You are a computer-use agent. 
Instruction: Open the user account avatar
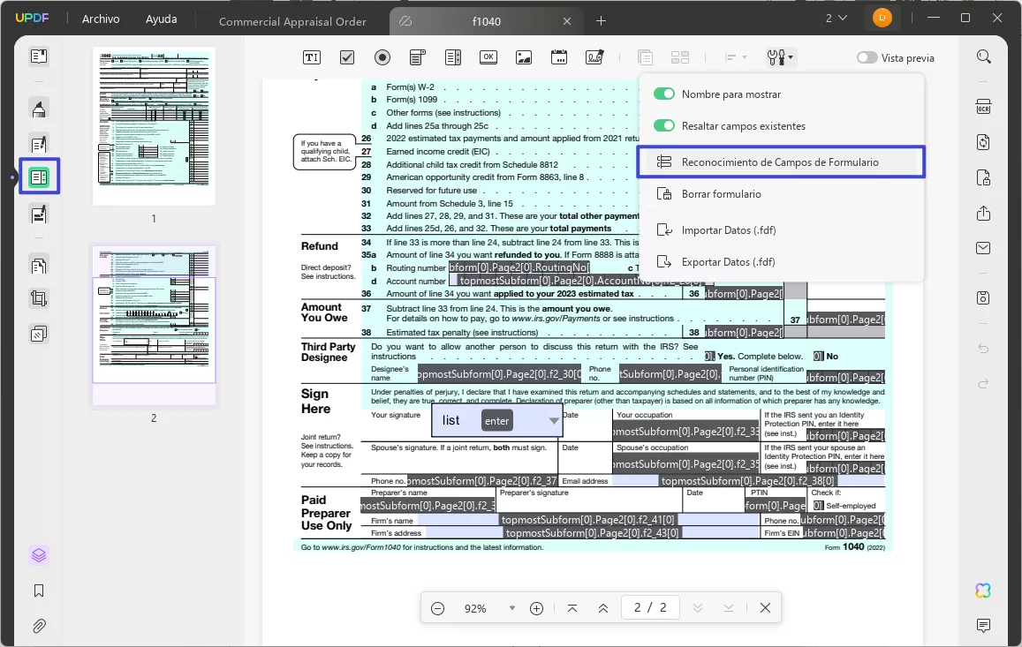(x=882, y=19)
